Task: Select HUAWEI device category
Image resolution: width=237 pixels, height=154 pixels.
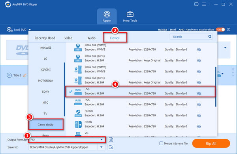Action: point(46,48)
